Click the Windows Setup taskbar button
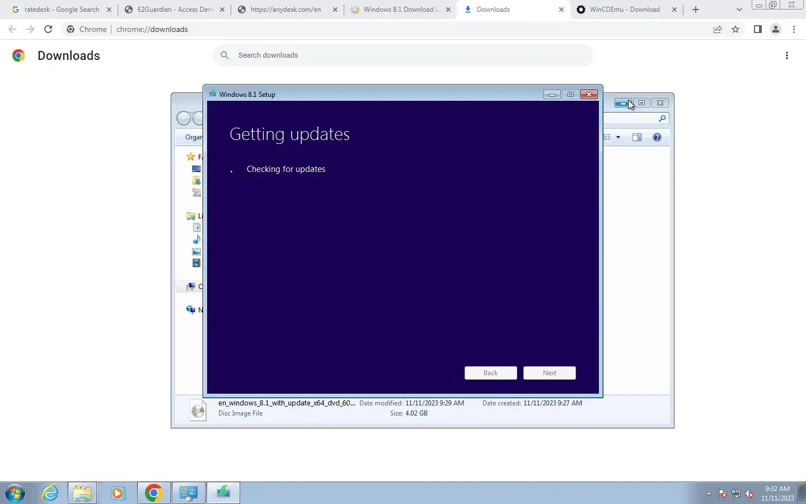 tap(223, 493)
